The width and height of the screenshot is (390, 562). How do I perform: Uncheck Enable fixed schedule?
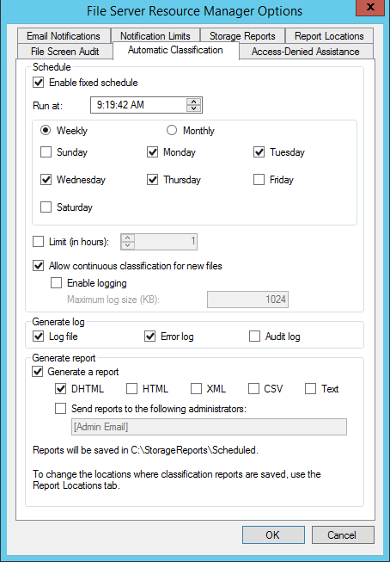tap(39, 83)
